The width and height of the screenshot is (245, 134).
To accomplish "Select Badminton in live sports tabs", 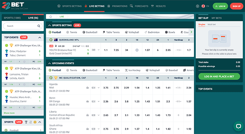I will pyautogui.click(x=152, y=32).
